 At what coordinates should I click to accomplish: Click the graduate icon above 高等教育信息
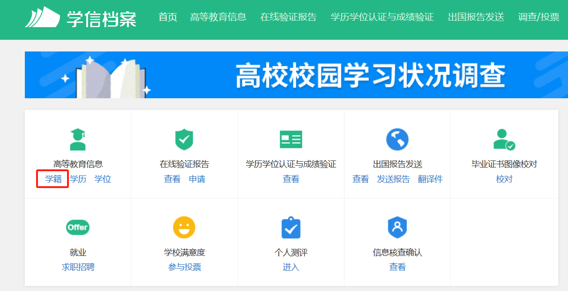point(78,139)
